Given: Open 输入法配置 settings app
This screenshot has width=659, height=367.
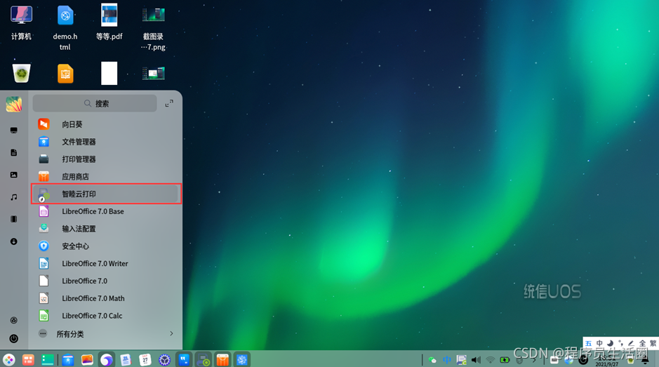Looking at the screenshot, I should coord(106,229).
